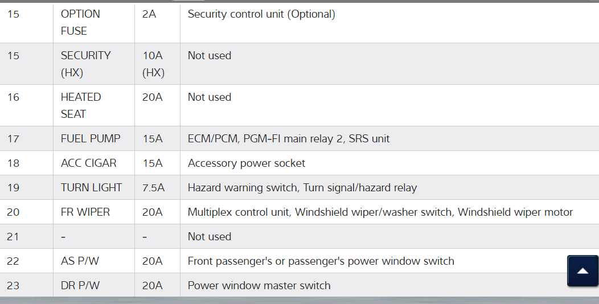
Task: Select the Accessory power socket text
Action: [x=247, y=163]
